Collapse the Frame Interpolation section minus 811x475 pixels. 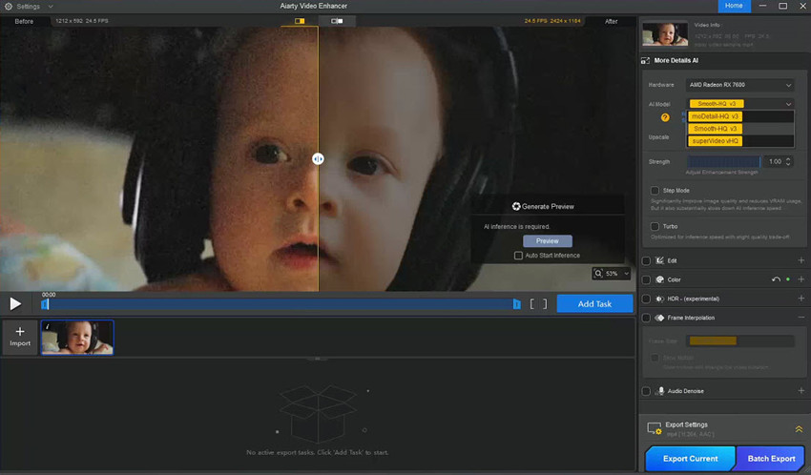pyautogui.click(x=801, y=318)
